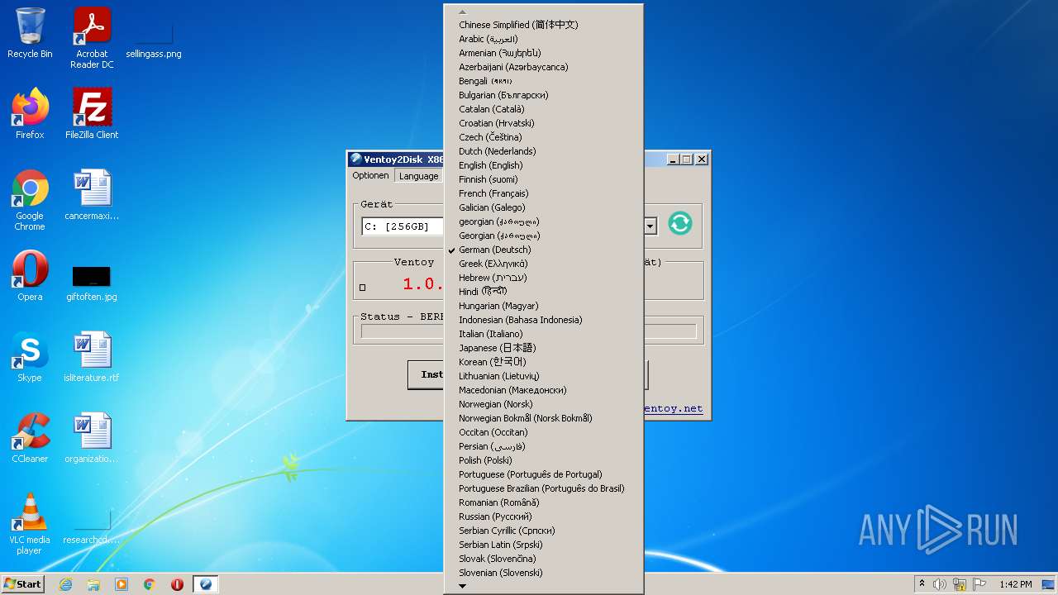Viewport: 1058px width, 595px height.
Task: Select Arabic language entry
Action: 544,39
